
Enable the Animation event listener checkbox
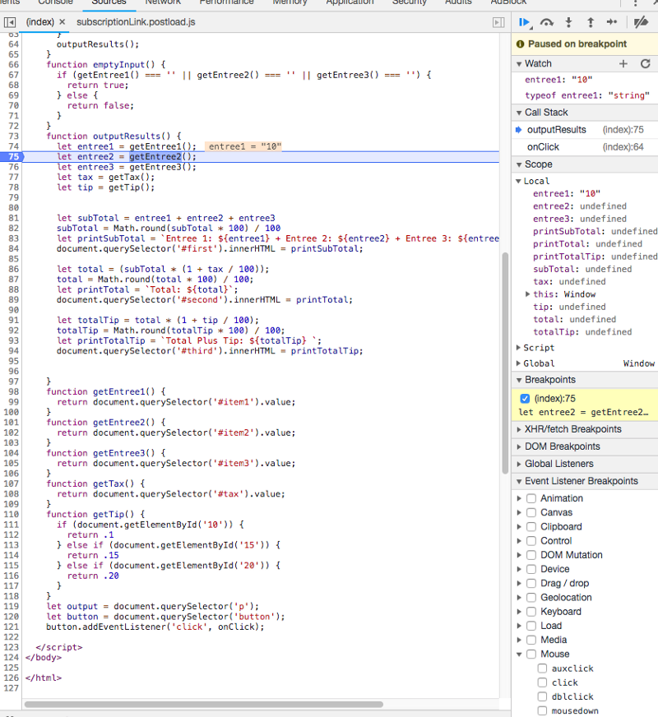(531, 498)
